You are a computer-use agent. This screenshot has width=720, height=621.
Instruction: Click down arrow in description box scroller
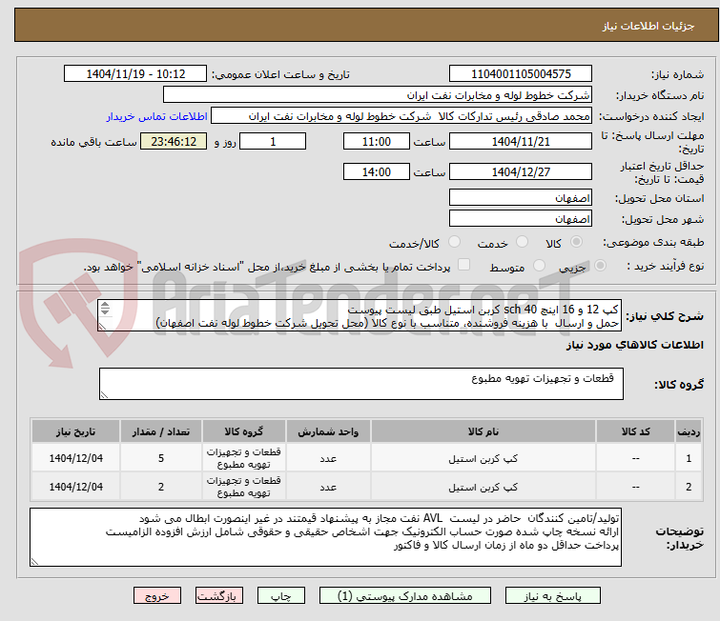pos(105,311)
